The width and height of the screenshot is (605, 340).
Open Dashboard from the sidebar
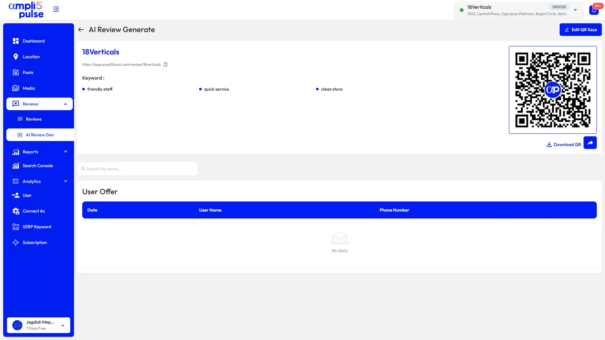tap(34, 41)
